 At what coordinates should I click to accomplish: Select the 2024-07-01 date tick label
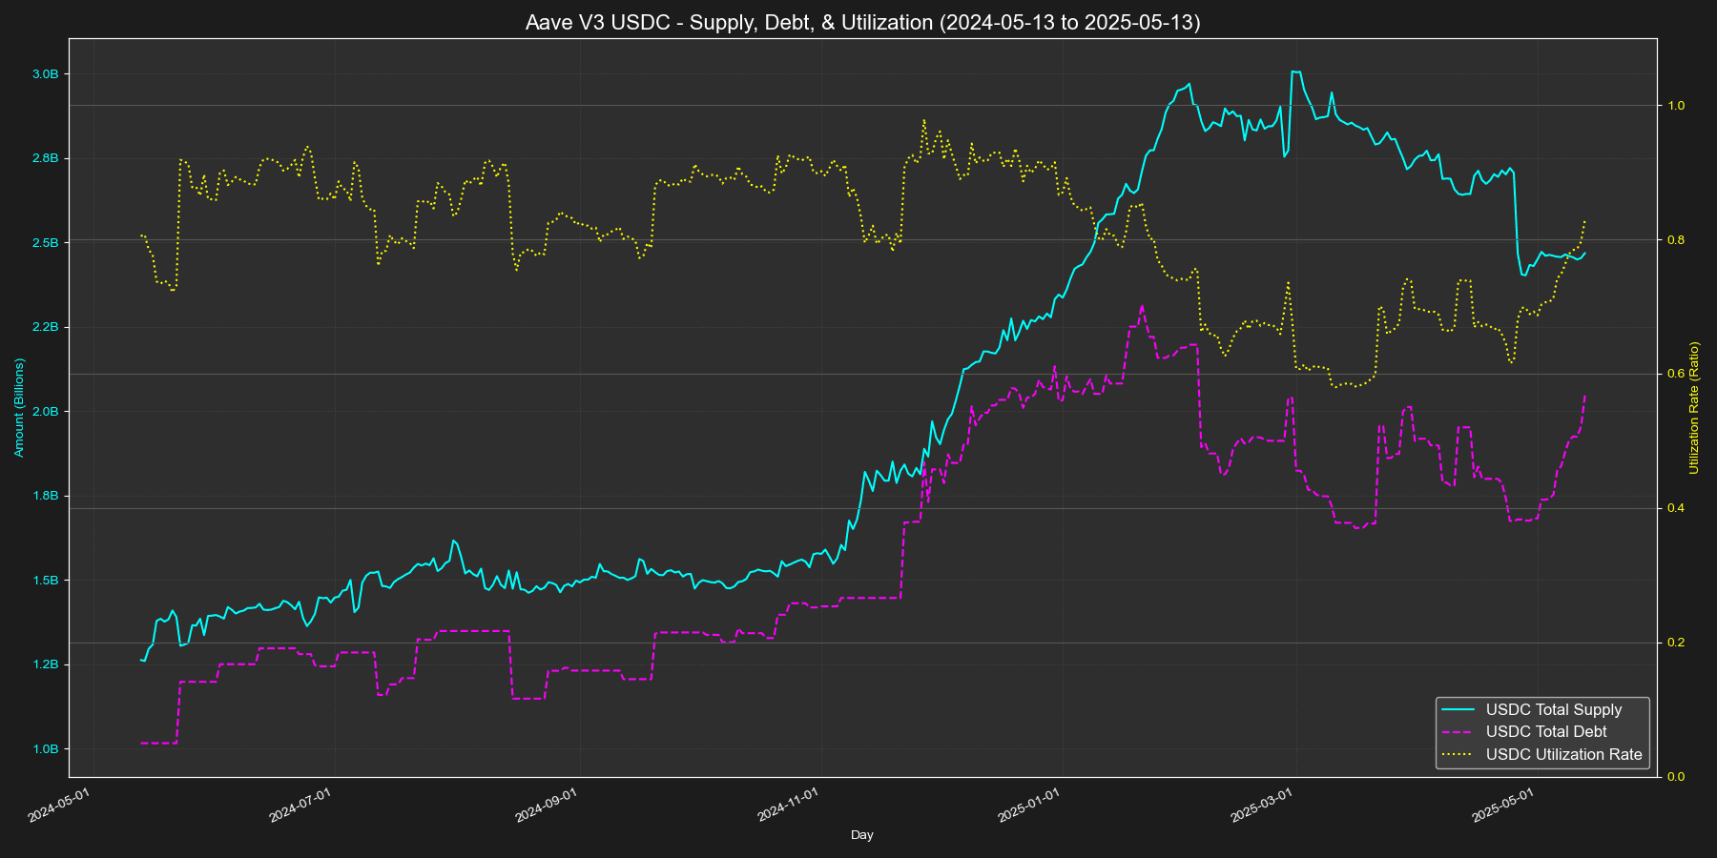coord(300,805)
